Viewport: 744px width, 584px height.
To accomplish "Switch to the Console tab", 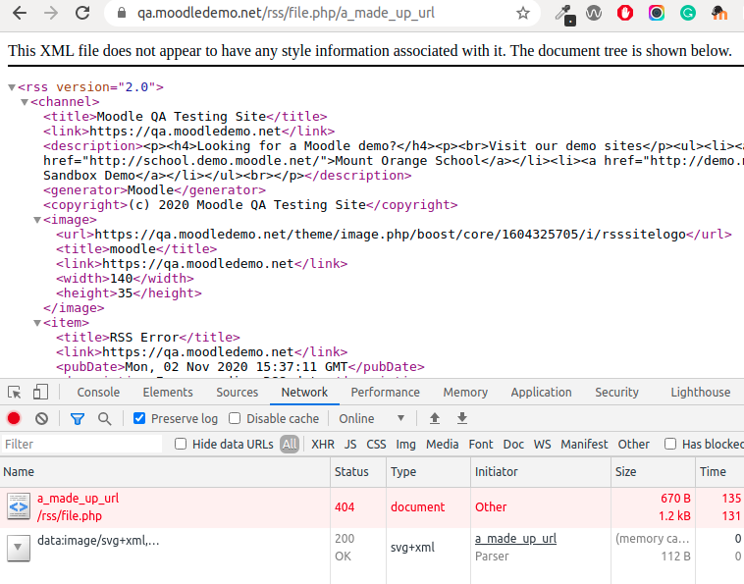I will click(98, 393).
